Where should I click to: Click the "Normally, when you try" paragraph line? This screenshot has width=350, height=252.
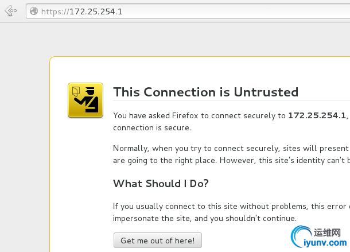[231, 149]
